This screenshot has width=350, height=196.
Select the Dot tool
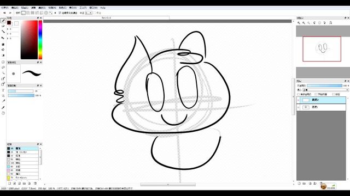click(x=3, y=32)
